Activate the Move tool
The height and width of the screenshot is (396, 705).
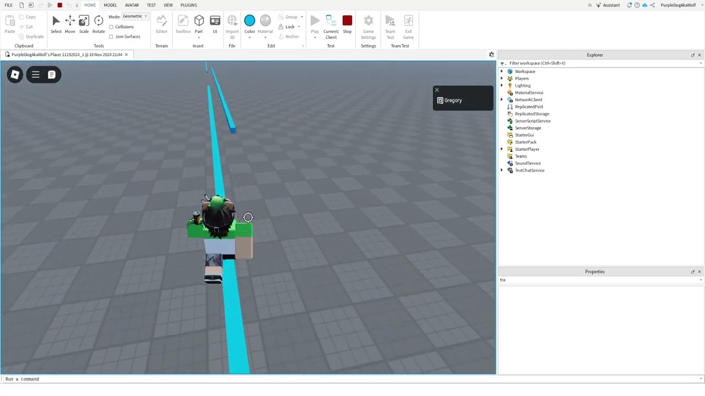(x=70, y=24)
